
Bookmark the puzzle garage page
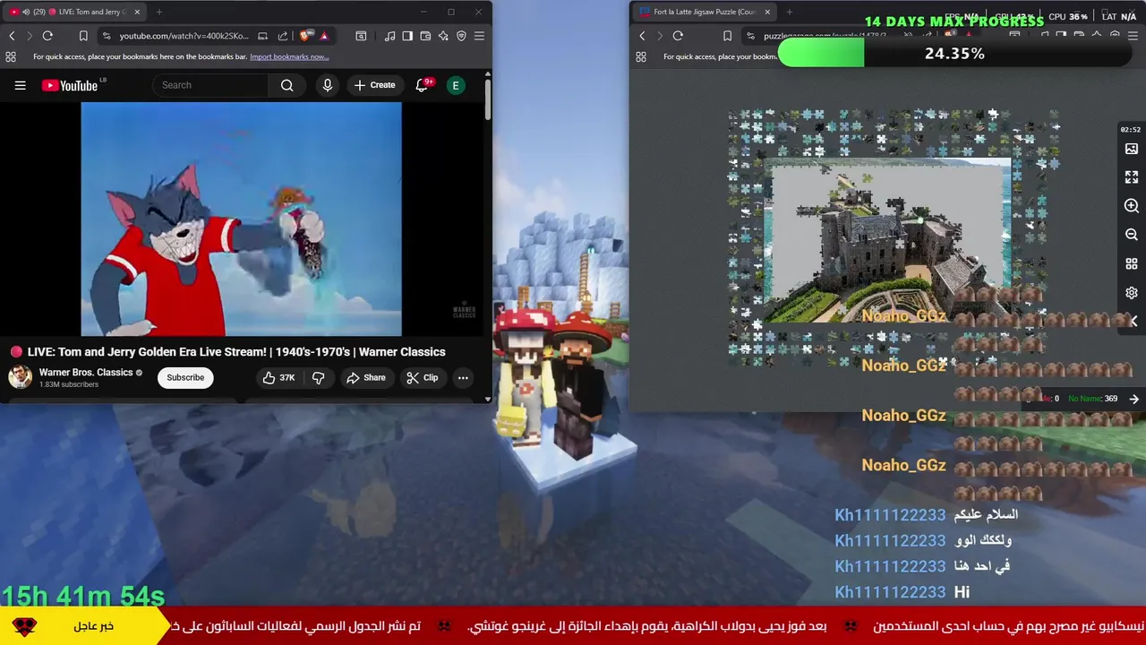coord(727,36)
